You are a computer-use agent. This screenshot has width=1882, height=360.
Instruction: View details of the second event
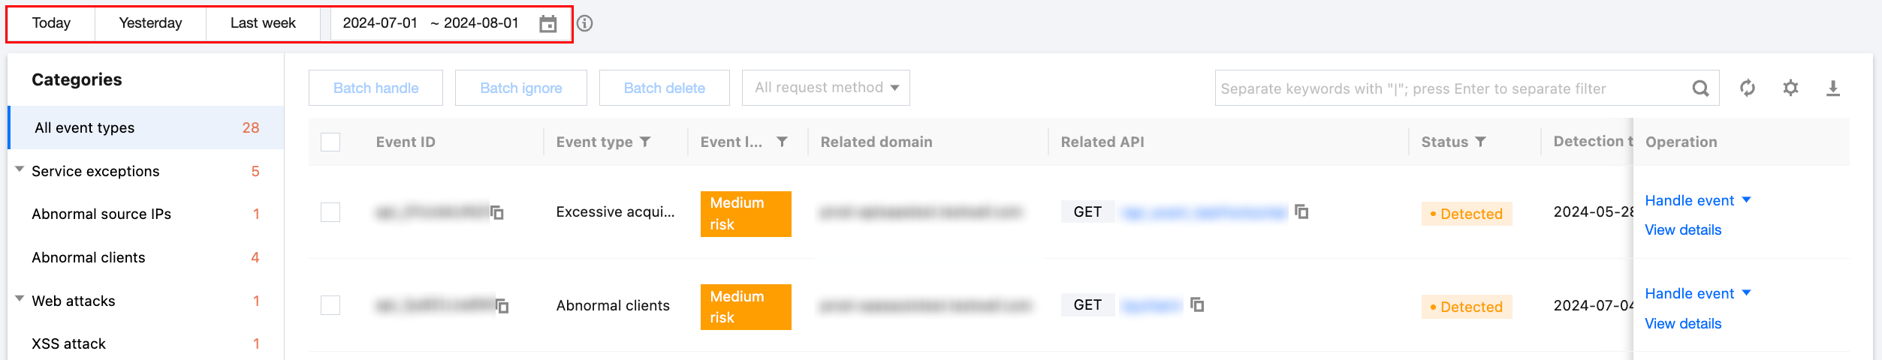[x=1683, y=323]
